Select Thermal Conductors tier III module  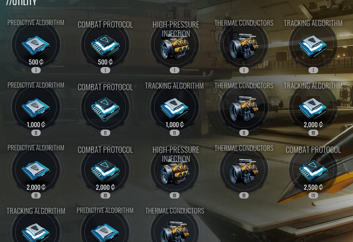point(244,171)
